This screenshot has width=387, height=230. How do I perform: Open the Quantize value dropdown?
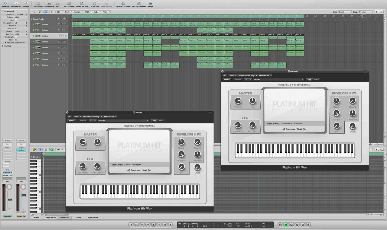[x=21, y=14]
